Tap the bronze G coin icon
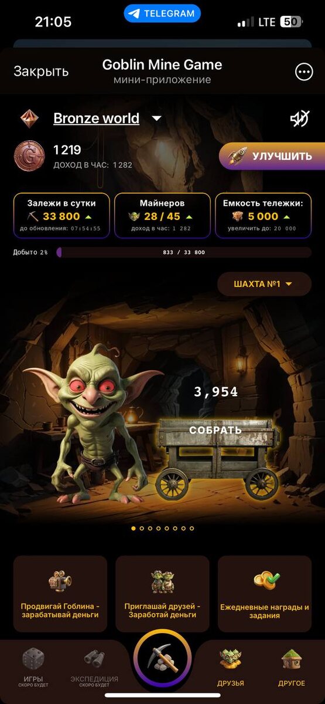Image resolution: width=325 pixels, height=704 pixels. [x=29, y=156]
